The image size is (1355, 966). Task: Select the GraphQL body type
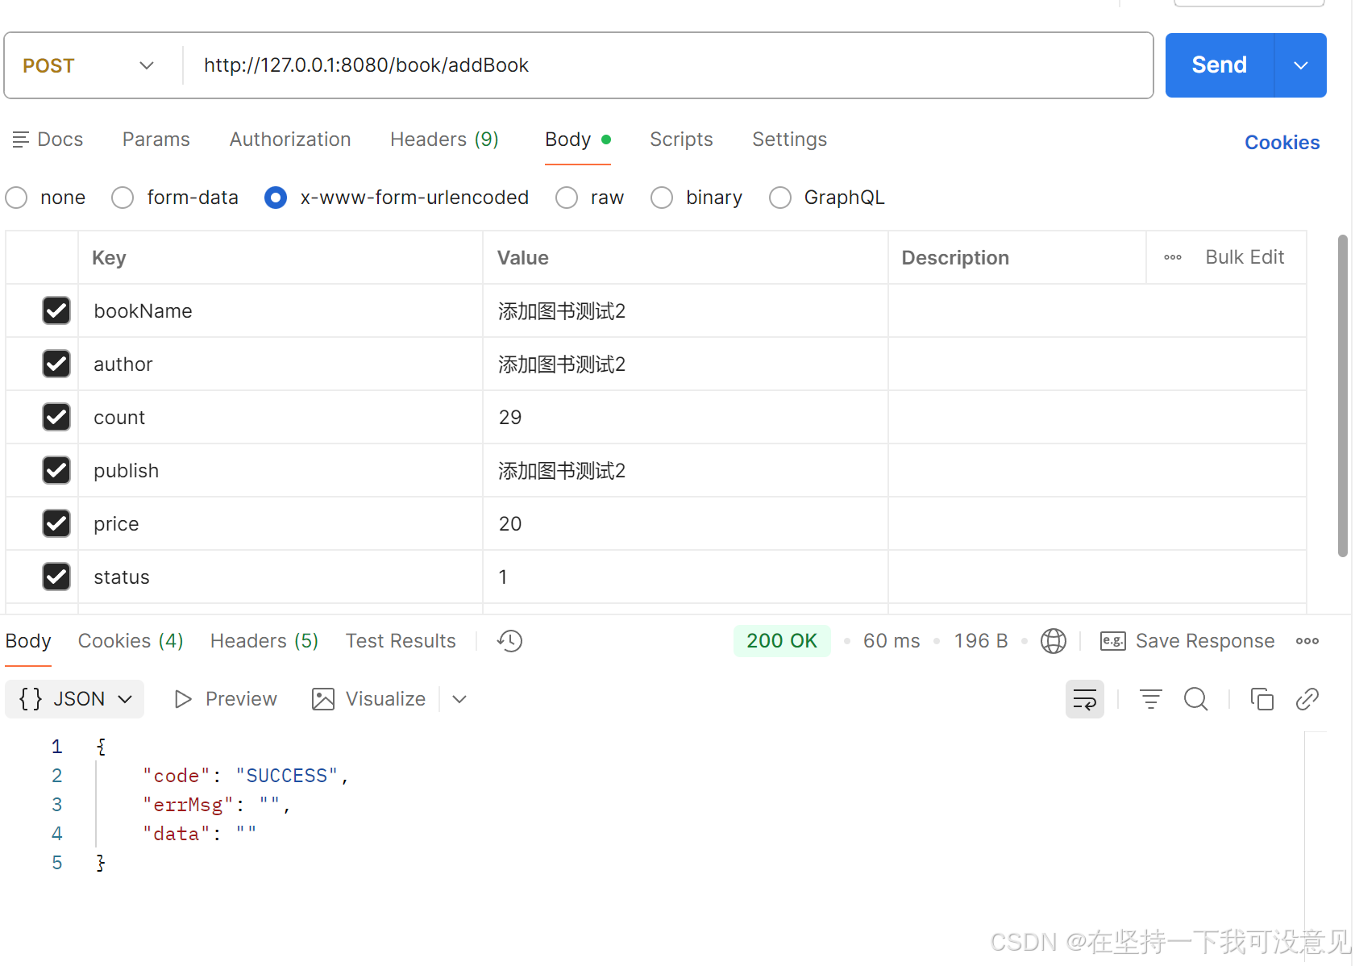(x=780, y=198)
